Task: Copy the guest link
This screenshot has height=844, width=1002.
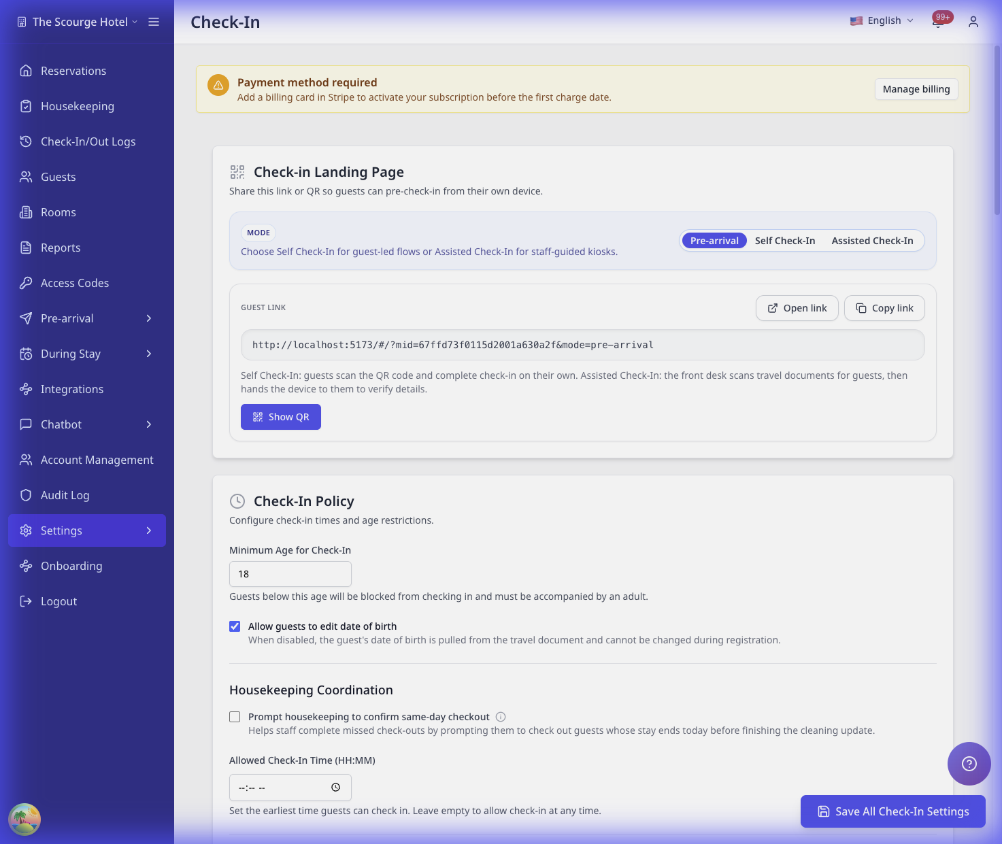Action: tap(884, 308)
